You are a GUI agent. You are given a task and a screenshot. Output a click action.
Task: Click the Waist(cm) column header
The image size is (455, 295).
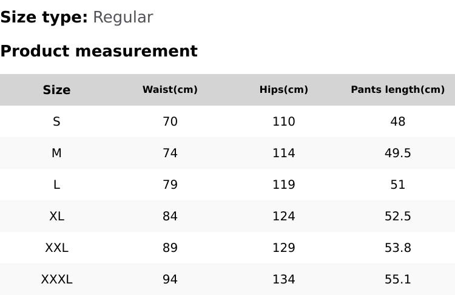point(170,90)
